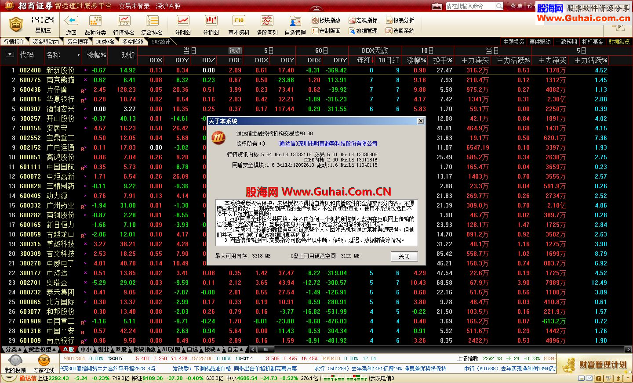Image resolution: width=633 pixels, height=383 pixels.
Task: Open 杠杆基金 tab
Action: [x=593, y=42]
